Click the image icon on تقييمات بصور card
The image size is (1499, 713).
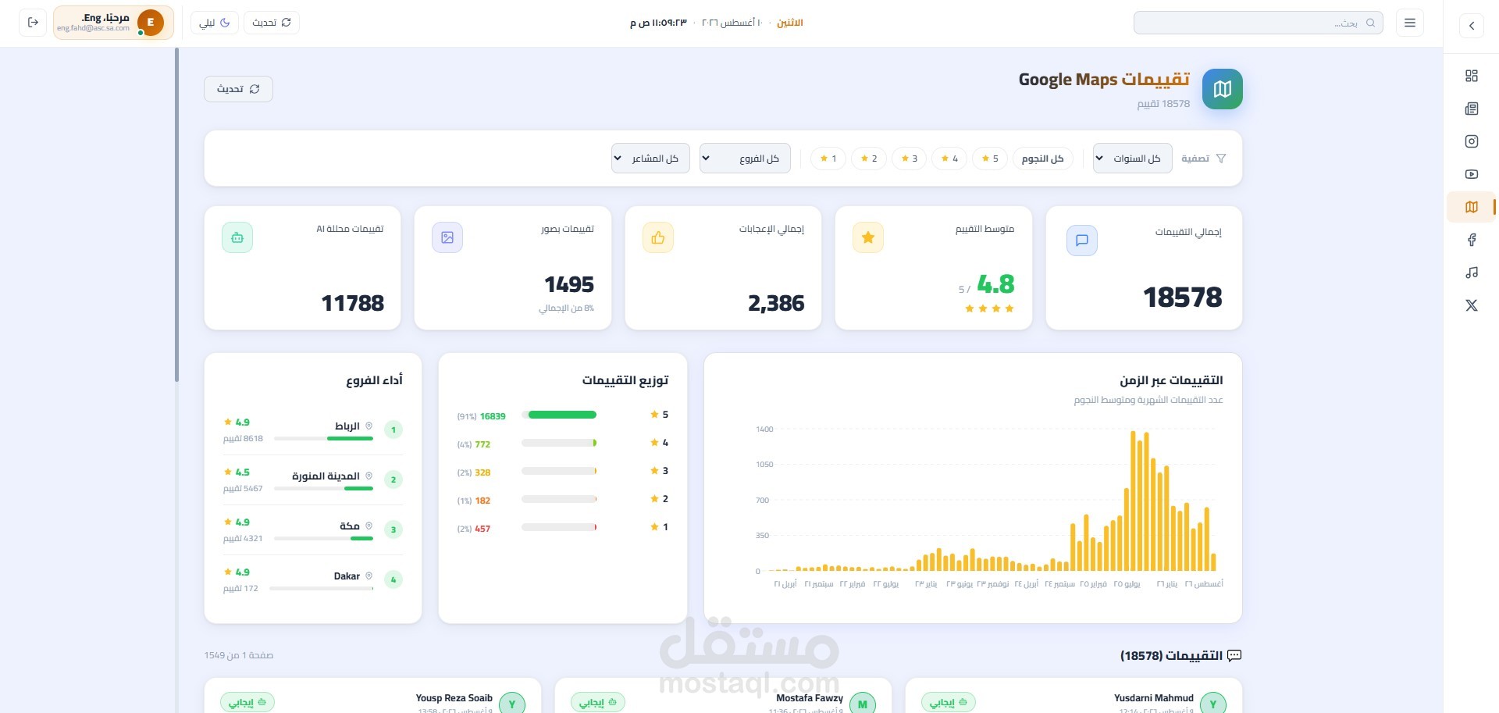[x=447, y=237]
